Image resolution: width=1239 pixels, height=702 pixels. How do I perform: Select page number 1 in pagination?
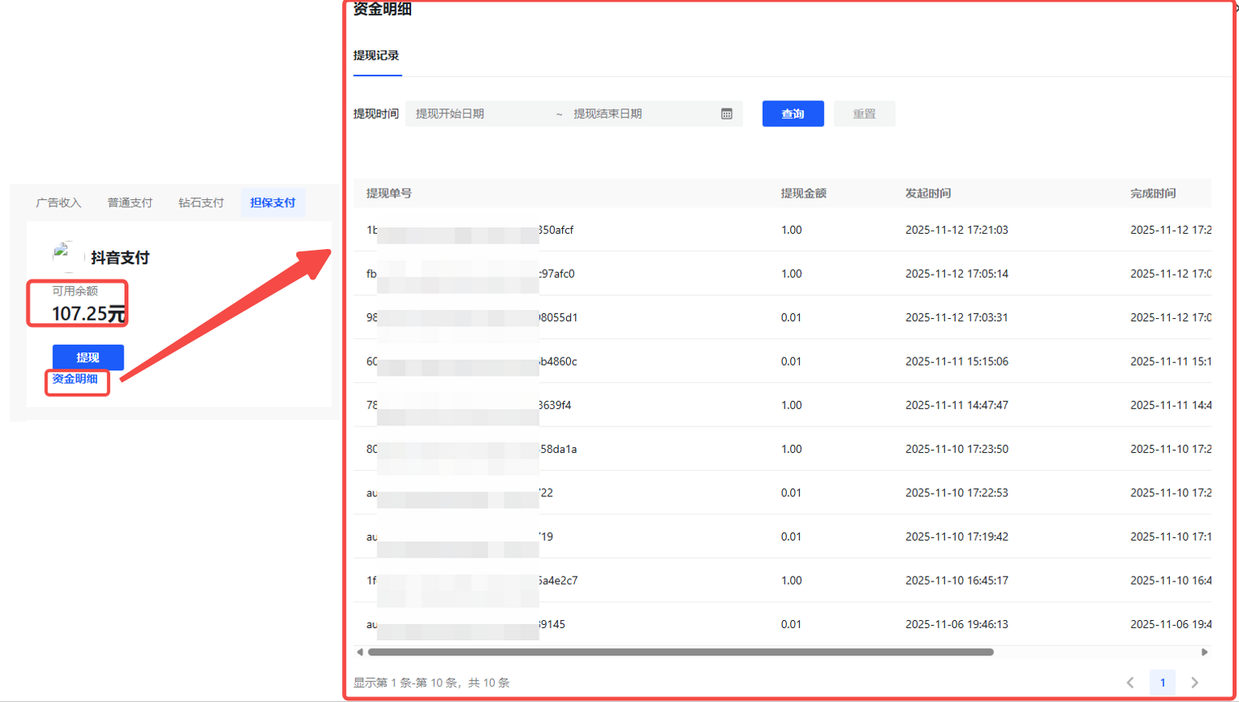(1162, 683)
